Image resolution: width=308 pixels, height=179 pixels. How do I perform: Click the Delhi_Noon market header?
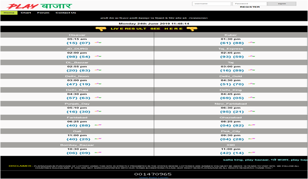[x=77, y=76]
